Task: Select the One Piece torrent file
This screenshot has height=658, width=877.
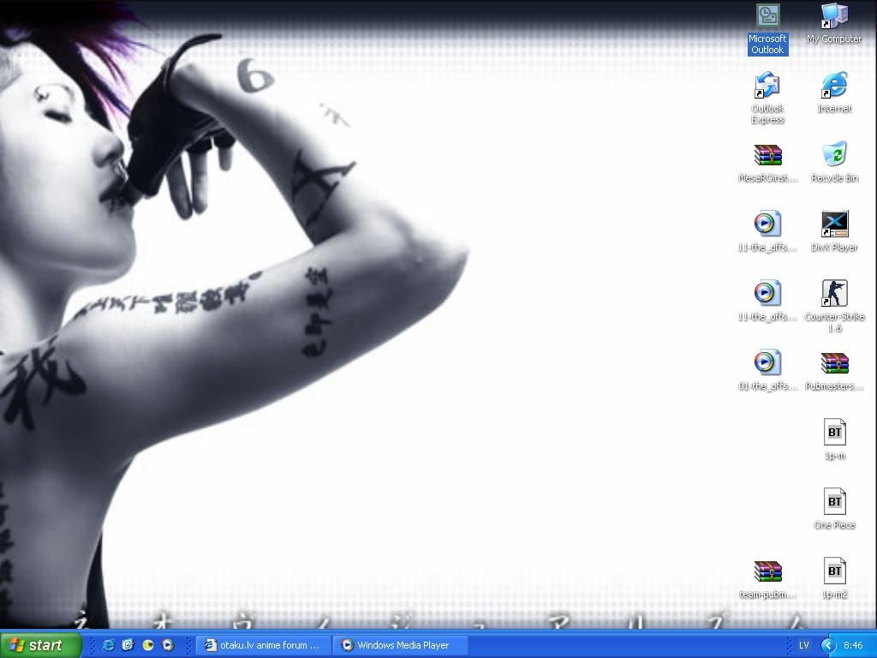Action: coord(834,509)
